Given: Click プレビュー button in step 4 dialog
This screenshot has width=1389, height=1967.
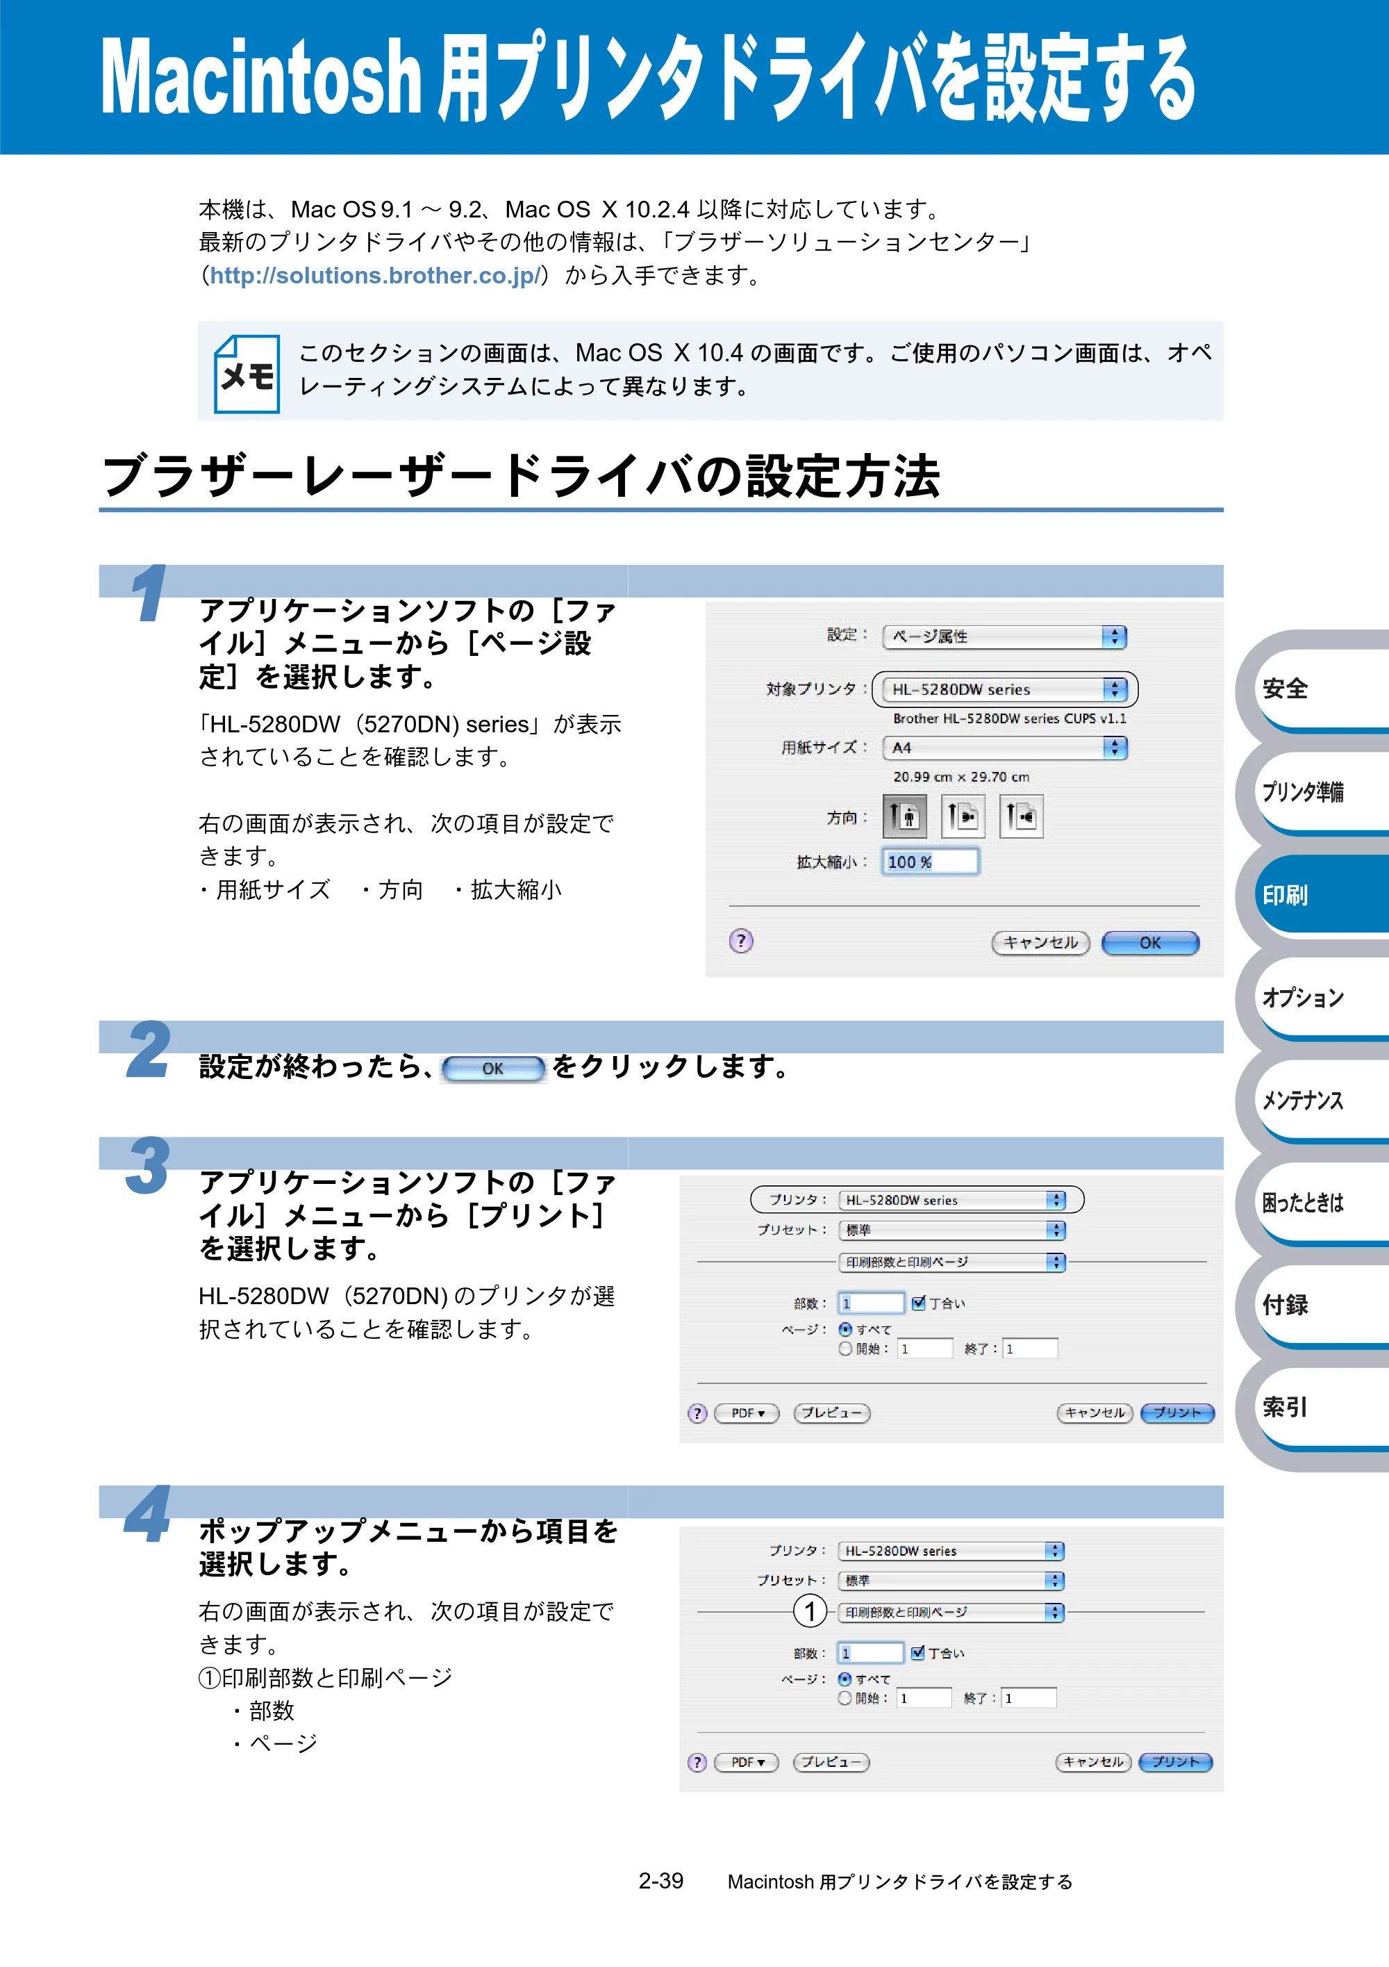Looking at the screenshot, I should (831, 1762).
